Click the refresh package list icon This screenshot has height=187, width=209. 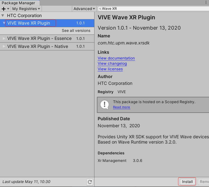(x=90, y=182)
